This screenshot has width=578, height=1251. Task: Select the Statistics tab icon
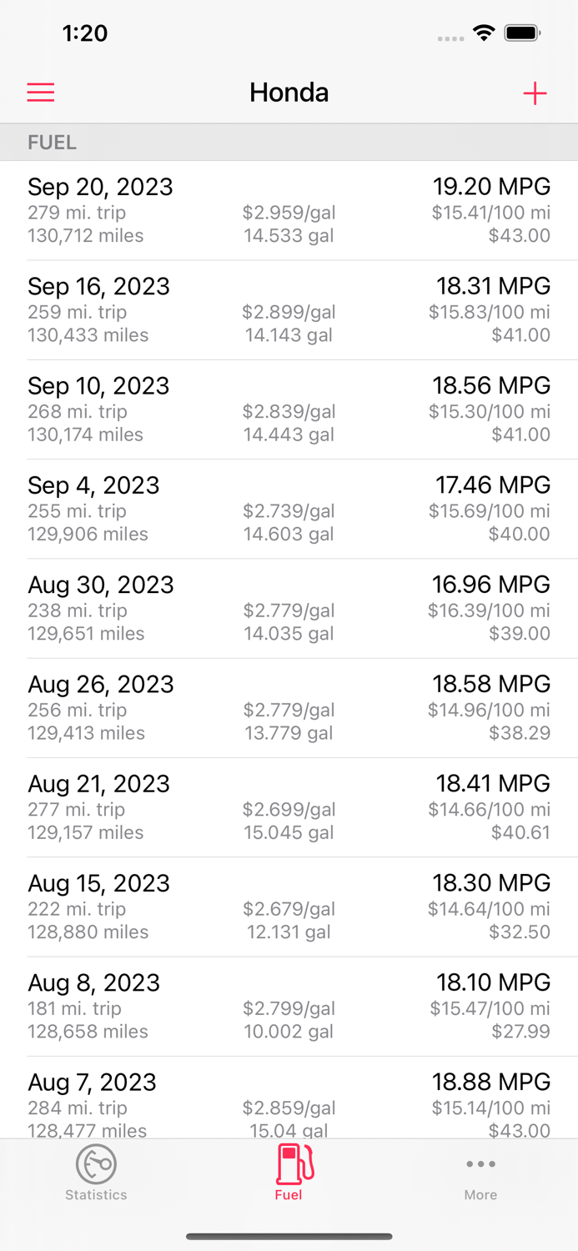[96, 1163]
